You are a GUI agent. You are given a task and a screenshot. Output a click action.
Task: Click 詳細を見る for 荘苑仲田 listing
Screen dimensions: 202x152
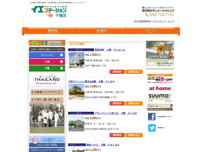click(x=134, y=72)
